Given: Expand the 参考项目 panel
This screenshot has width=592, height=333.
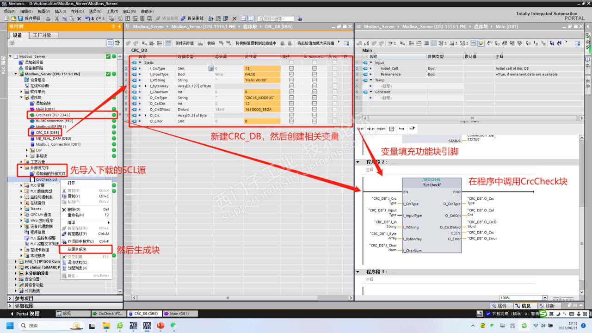Looking at the screenshot, I should pos(11,298).
